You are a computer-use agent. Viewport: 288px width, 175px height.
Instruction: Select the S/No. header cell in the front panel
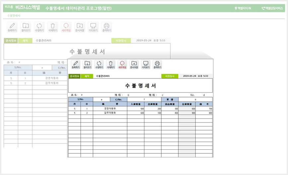[x=81, y=99]
